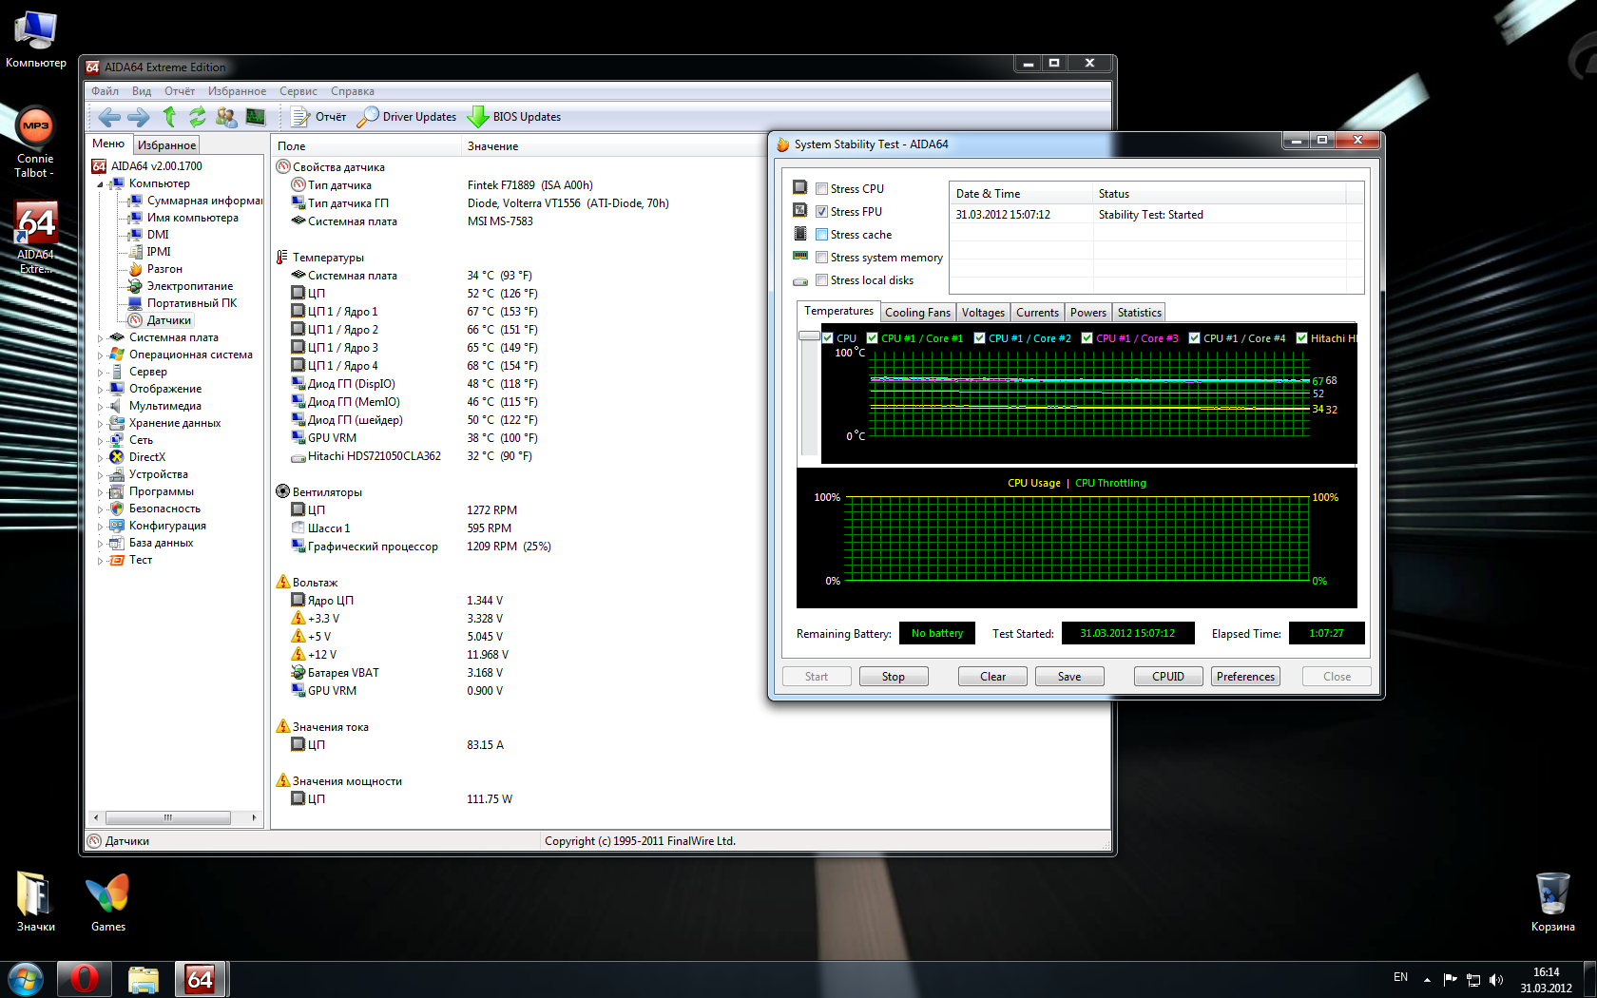Enable Stress CPU checkbox
This screenshot has width=1597, height=998.
click(x=821, y=189)
